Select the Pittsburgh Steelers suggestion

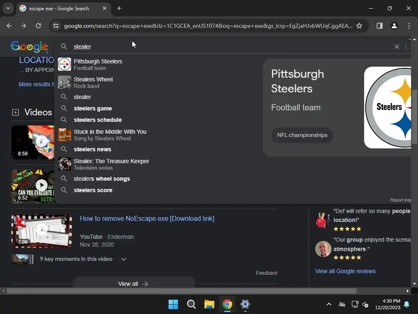click(x=157, y=64)
